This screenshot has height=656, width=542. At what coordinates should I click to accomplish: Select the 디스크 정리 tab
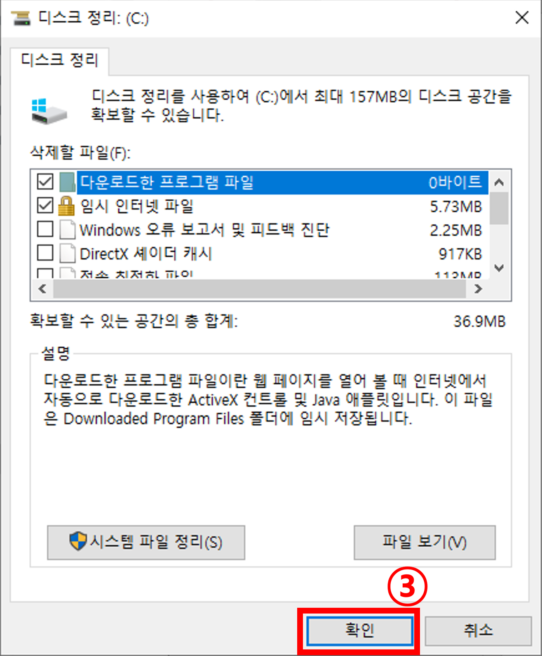[x=60, y=61]
